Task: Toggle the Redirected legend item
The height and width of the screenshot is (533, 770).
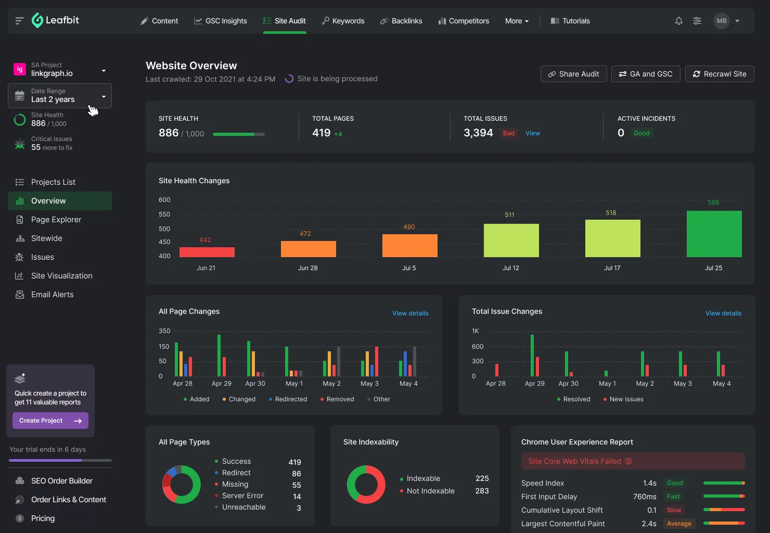Action: click(288, 399)
